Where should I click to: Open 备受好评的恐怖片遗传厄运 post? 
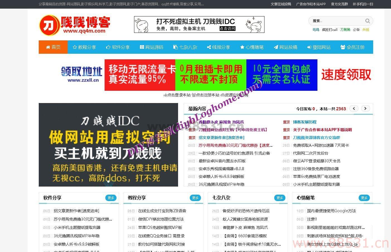click(x=246, y=211)
